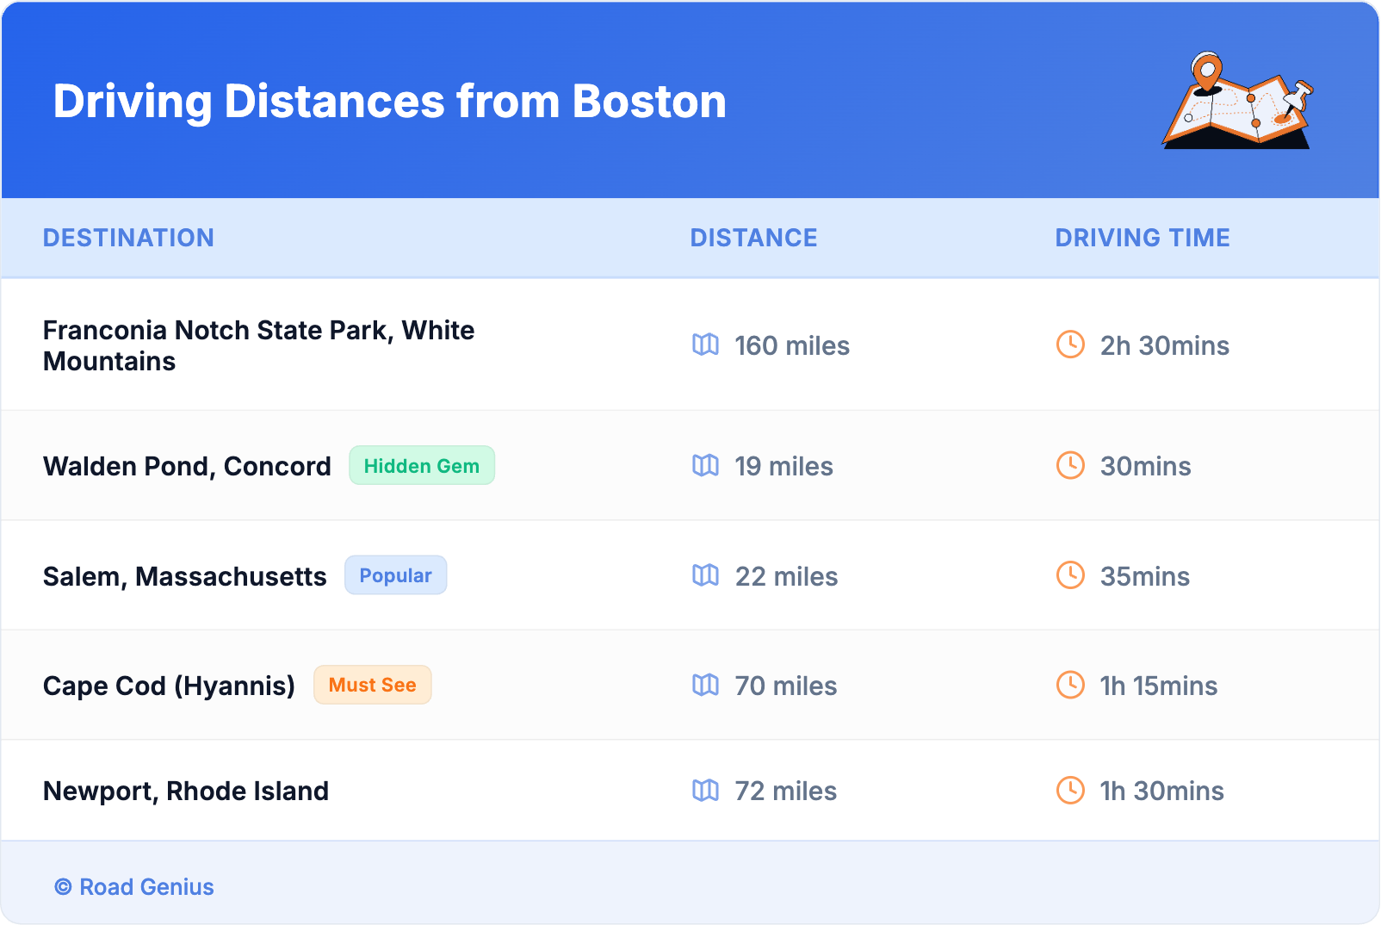
Task: Select Cape Cod (Hyannis) destination
Action: pyautogui.click(x=169, y=686)
